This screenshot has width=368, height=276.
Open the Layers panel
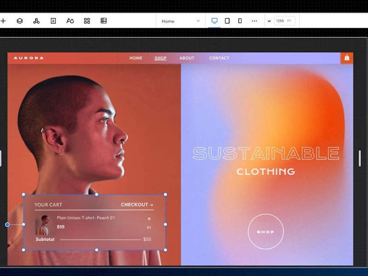(x=20, y=21)
